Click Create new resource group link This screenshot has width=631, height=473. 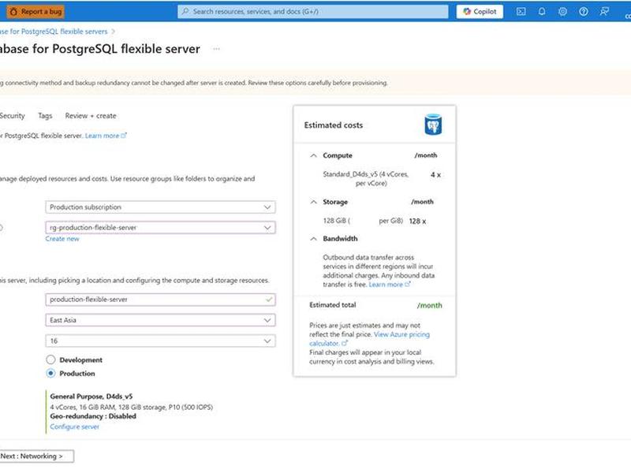click(x=62, y=239)
